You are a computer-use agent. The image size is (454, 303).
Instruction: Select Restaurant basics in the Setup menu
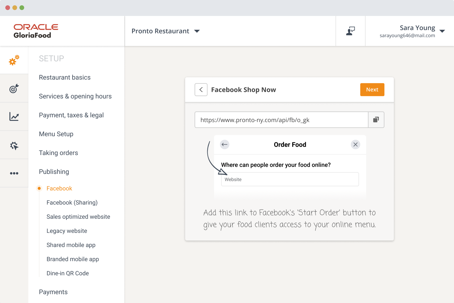point(65,77)
